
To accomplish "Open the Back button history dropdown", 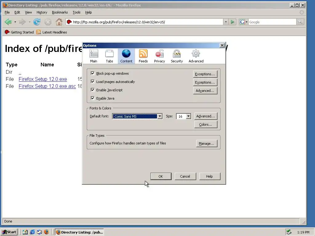I will 15,22.
